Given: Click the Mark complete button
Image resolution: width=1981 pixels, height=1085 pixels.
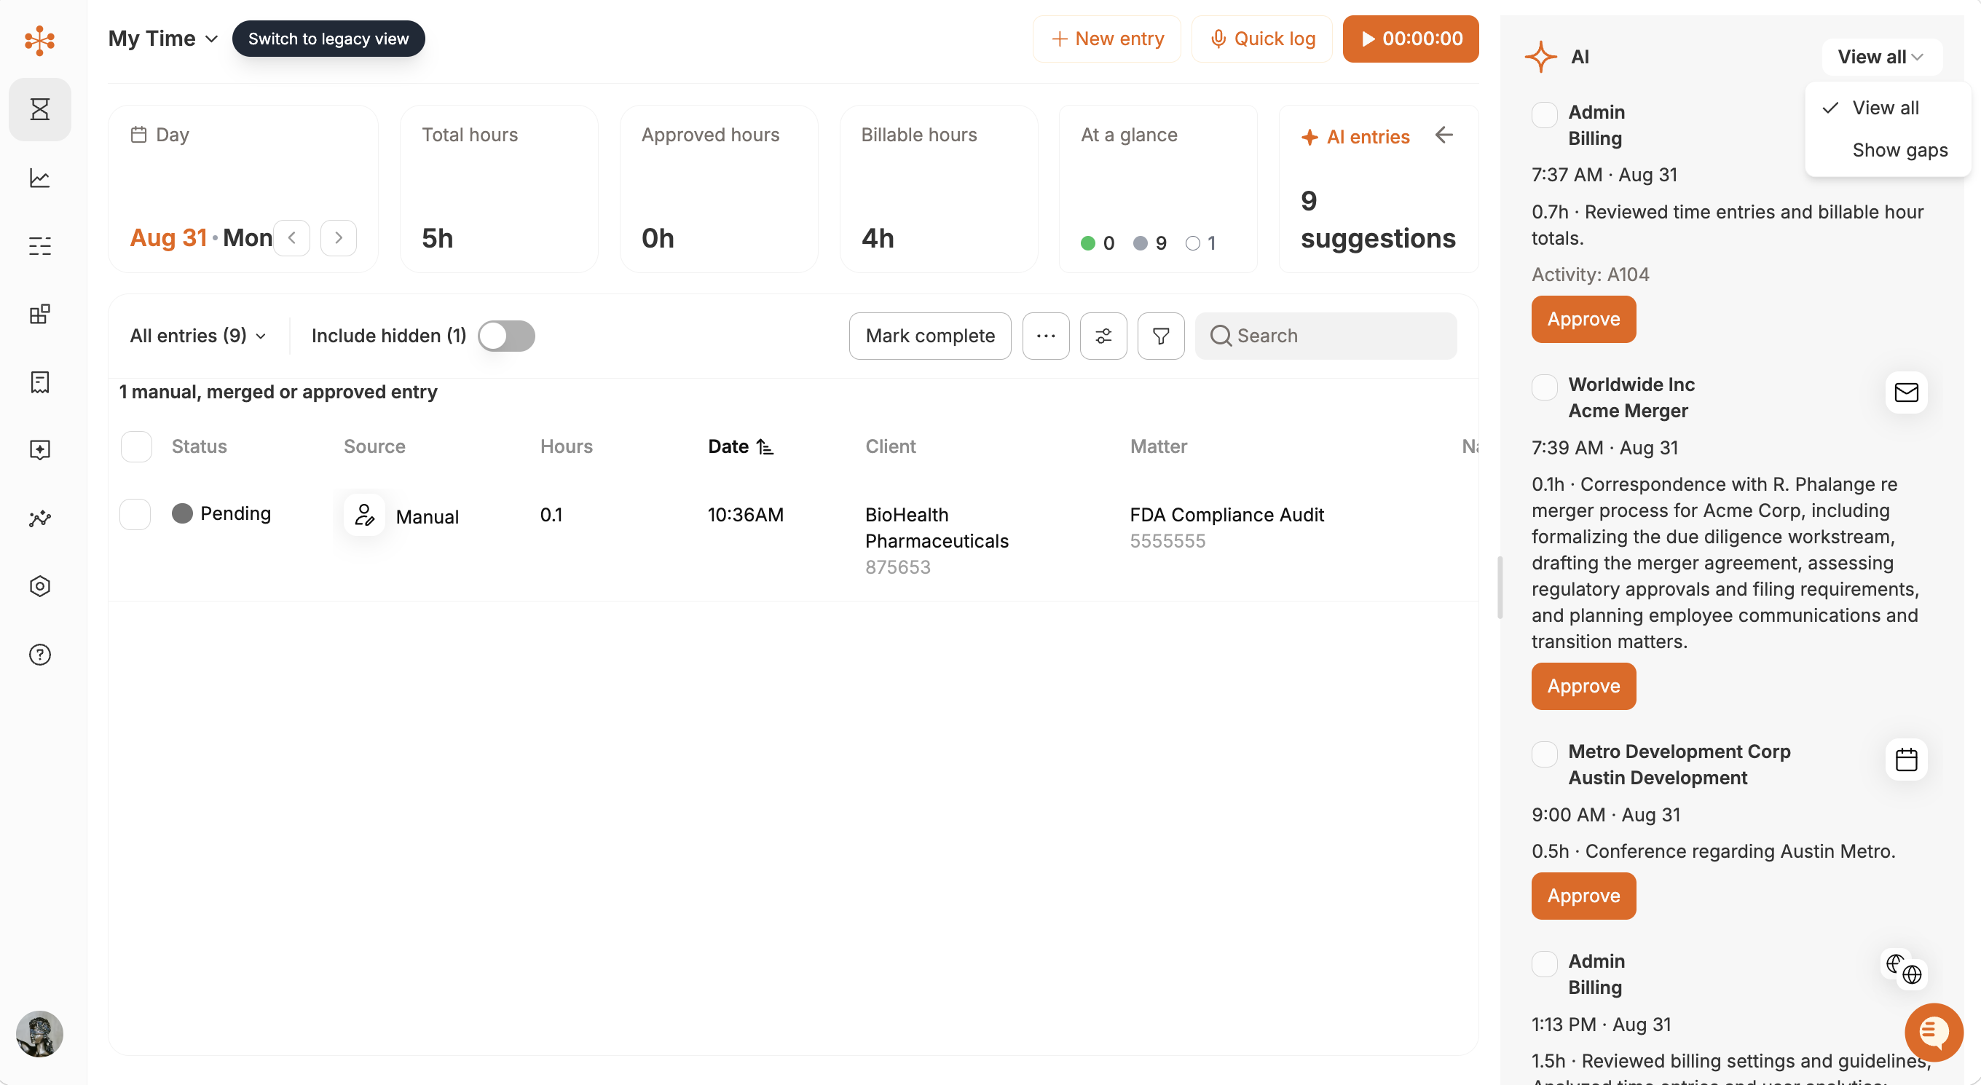Looking at the screenshot, I should [x=930, y=336].
